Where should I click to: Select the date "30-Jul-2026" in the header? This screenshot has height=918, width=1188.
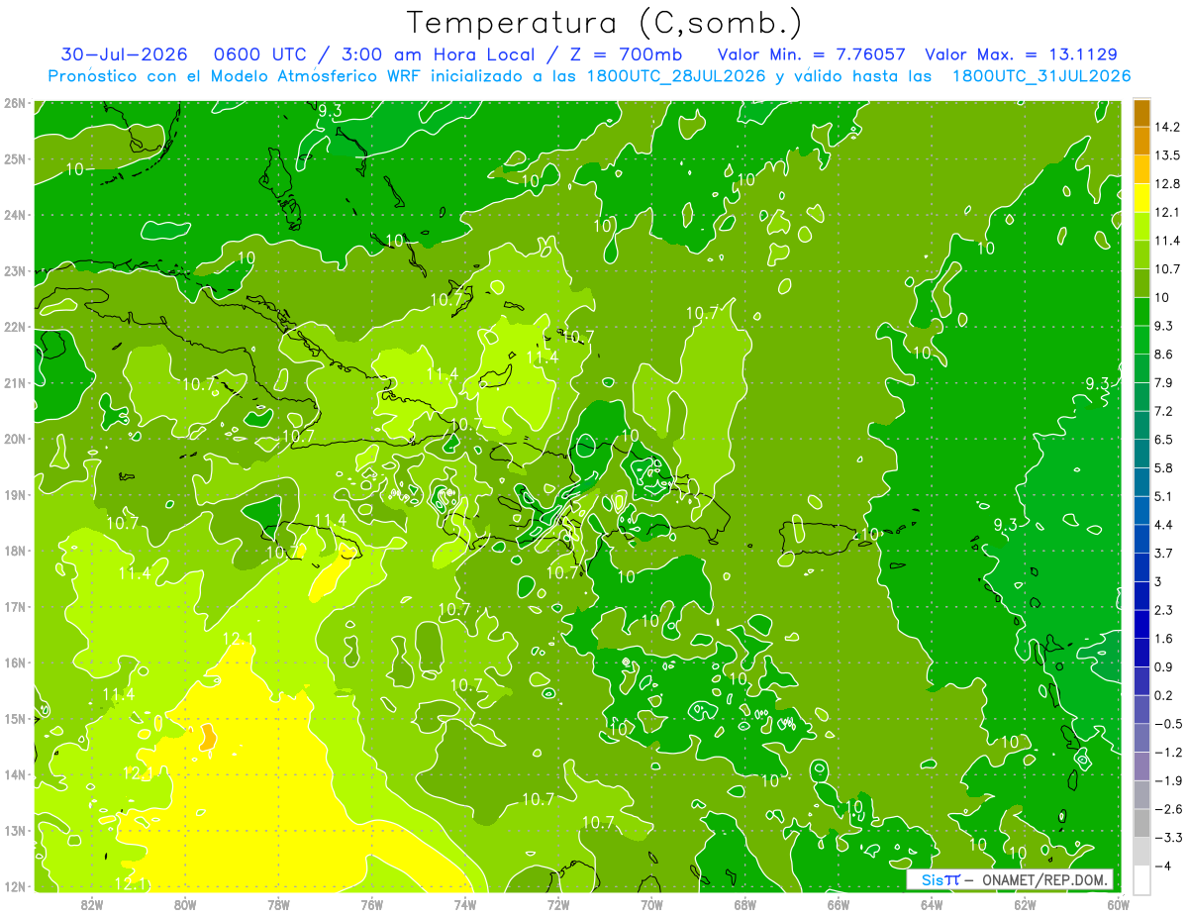pyautogui.click(x=123, y=54)
